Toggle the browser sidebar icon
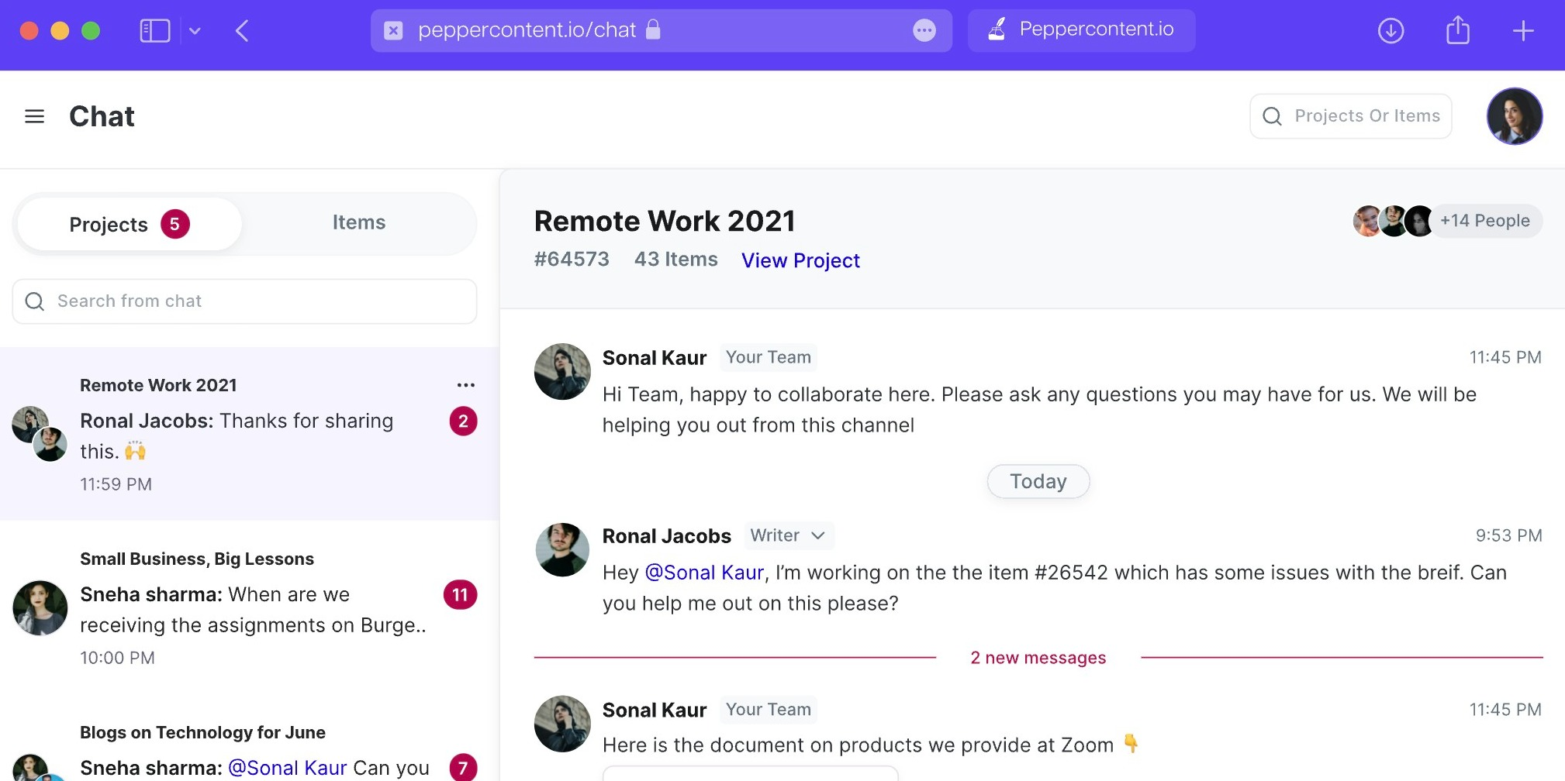The height and width of the screenshot is (781, 1565). (x=154, y=31)
